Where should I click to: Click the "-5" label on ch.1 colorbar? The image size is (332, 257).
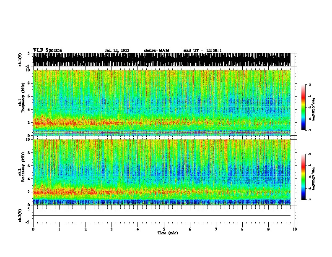[x=309, y=108]
